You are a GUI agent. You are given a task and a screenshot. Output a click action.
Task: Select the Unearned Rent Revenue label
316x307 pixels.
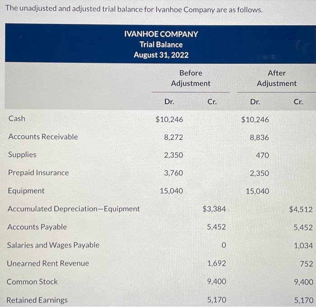(x=48, y=263)
